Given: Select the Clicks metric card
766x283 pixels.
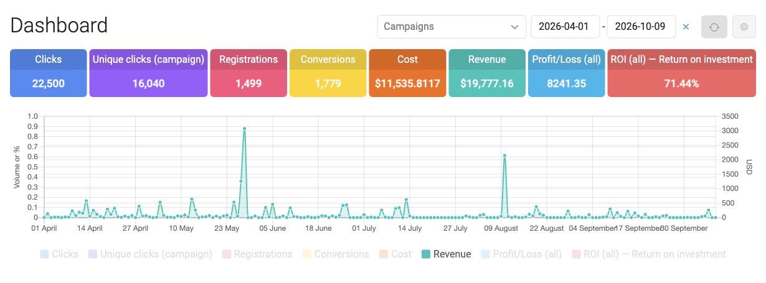Looking at the screenshot, I should (48, 73).
